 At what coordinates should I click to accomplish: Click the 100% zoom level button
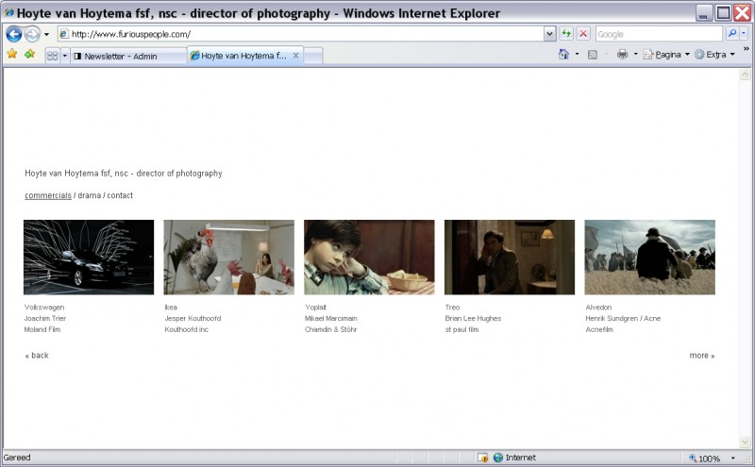(x=704, y=459)
